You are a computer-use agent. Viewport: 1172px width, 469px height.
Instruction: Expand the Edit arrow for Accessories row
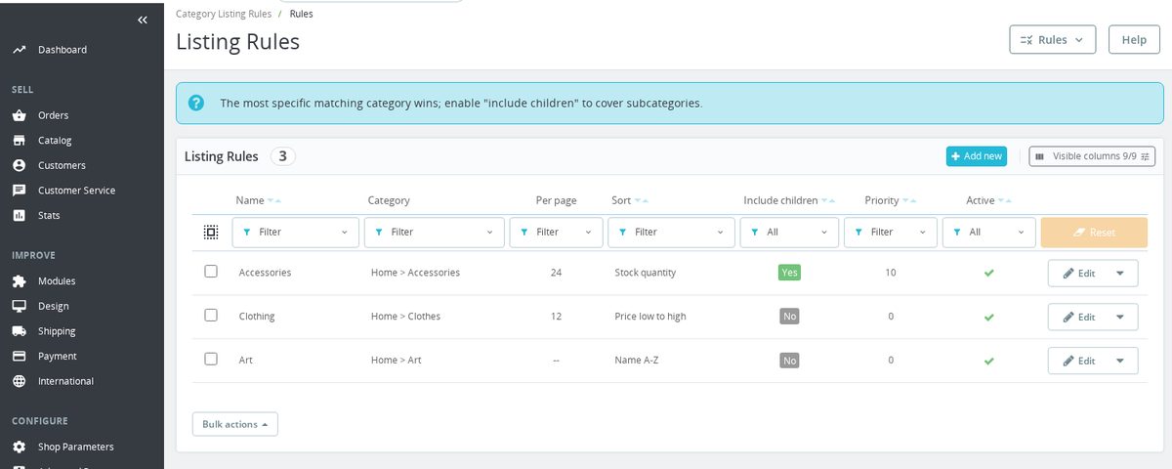[x=1120, y=274]
